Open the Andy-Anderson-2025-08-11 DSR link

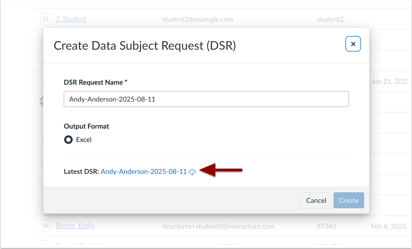144,171
